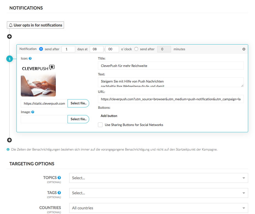Open the Countries dropdown

click(159, 208)
